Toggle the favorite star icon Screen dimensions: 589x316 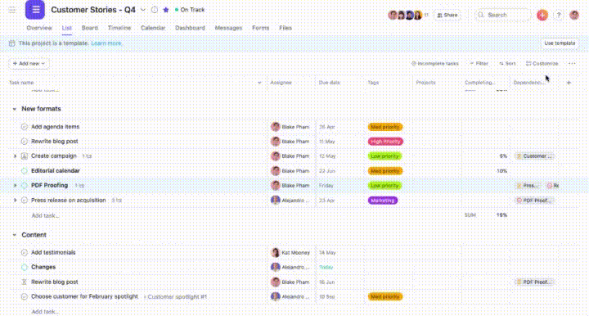point(165,10)
